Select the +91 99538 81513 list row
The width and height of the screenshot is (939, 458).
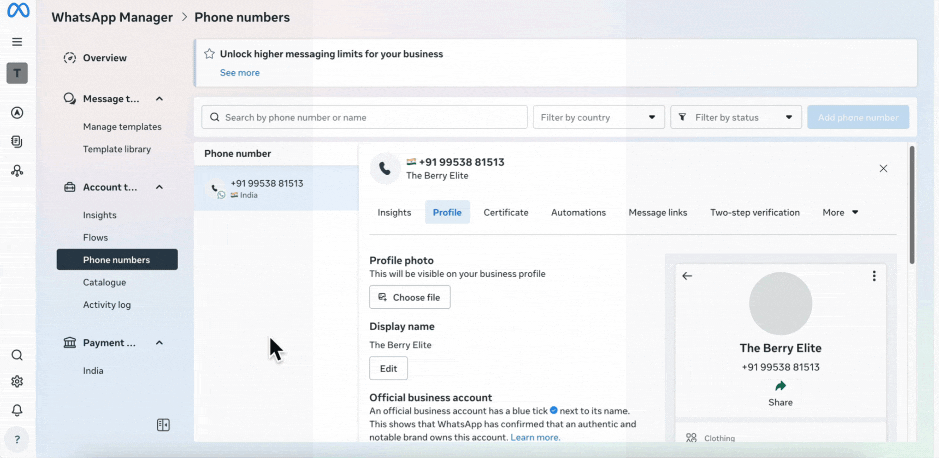click(276, 188)
